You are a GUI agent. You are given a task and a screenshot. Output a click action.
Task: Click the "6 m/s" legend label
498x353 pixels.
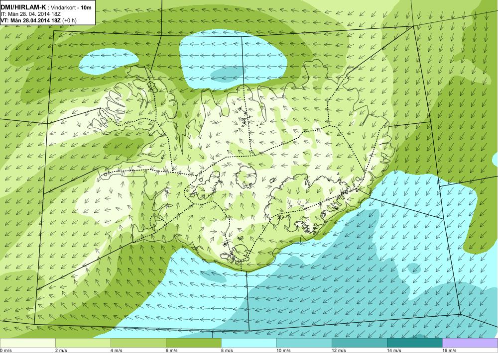point(171,351)
